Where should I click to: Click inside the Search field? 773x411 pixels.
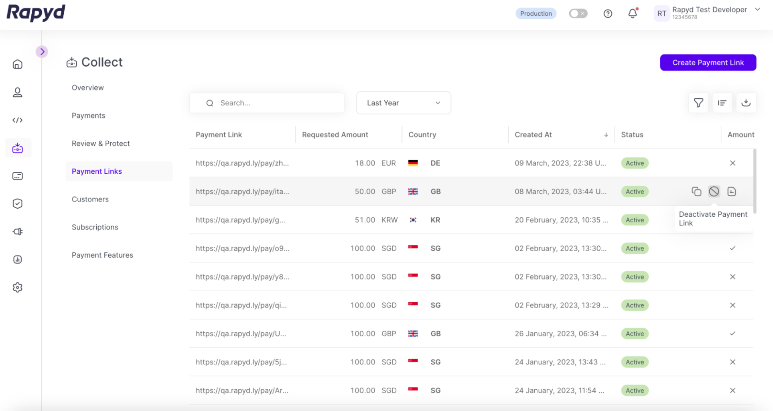click(267, 103)
